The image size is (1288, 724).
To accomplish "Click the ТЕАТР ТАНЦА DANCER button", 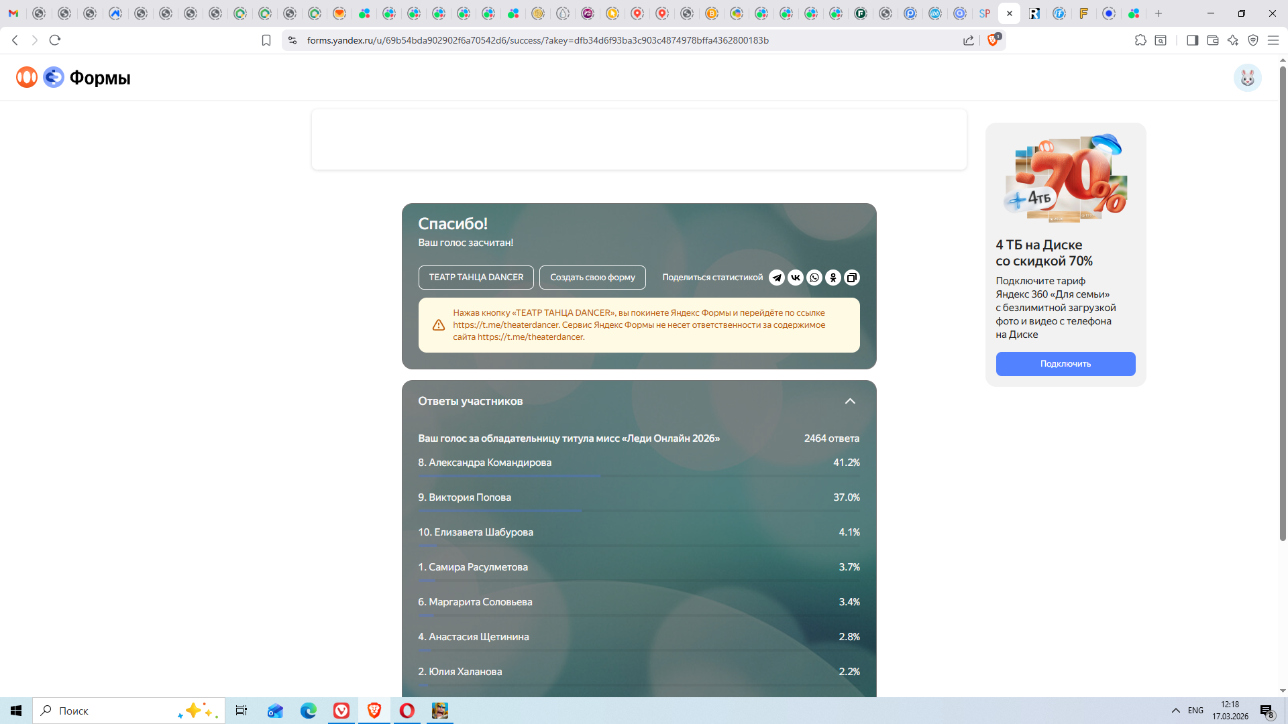I will click(476, 278).
